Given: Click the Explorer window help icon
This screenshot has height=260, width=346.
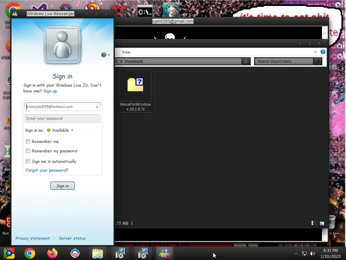Looking at the screenshot, I should [323, 52].
